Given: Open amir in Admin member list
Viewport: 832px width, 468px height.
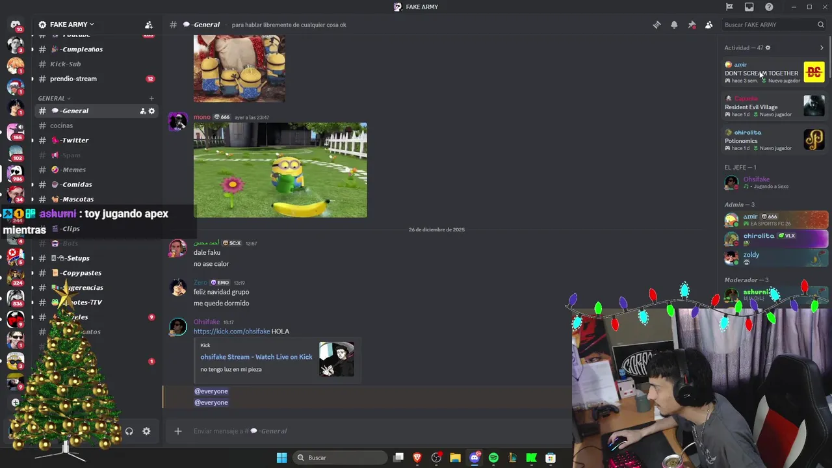Looking at the screenshot, I should pyautogui.click(x=776, y=220).
